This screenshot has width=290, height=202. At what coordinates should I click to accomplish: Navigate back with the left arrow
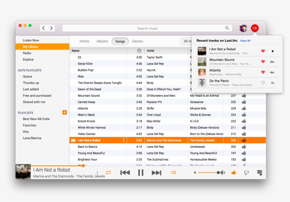coord(43,28)
